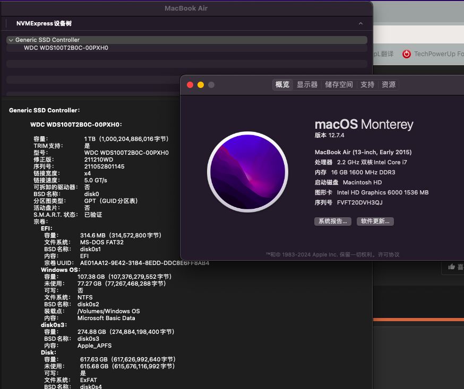This screenshot has width=464, height=389.
Task: Click the 处理器 2.2 GHz Intel Core i7 line
Action: (360, 162)
